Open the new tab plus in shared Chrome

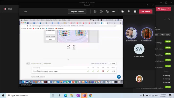(x=114, y=23)
